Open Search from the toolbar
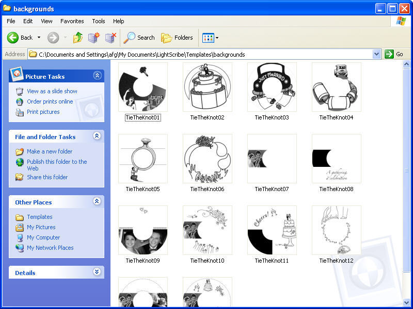Image resolution: width=413 pixels, height=309 pixels. click(x=139, y=38)
